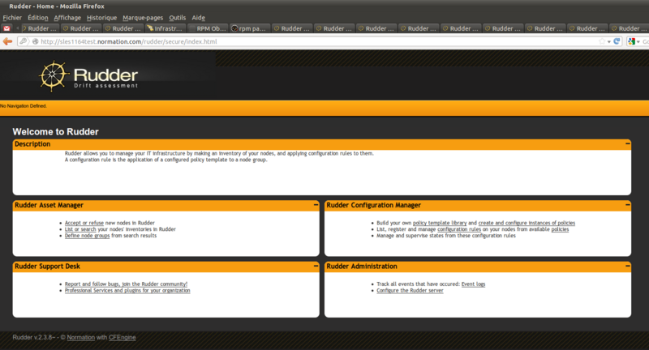Collapse the Rudder Administration panel
The image size is (649, 350).
pyautogui.click(x=627, y=266)
